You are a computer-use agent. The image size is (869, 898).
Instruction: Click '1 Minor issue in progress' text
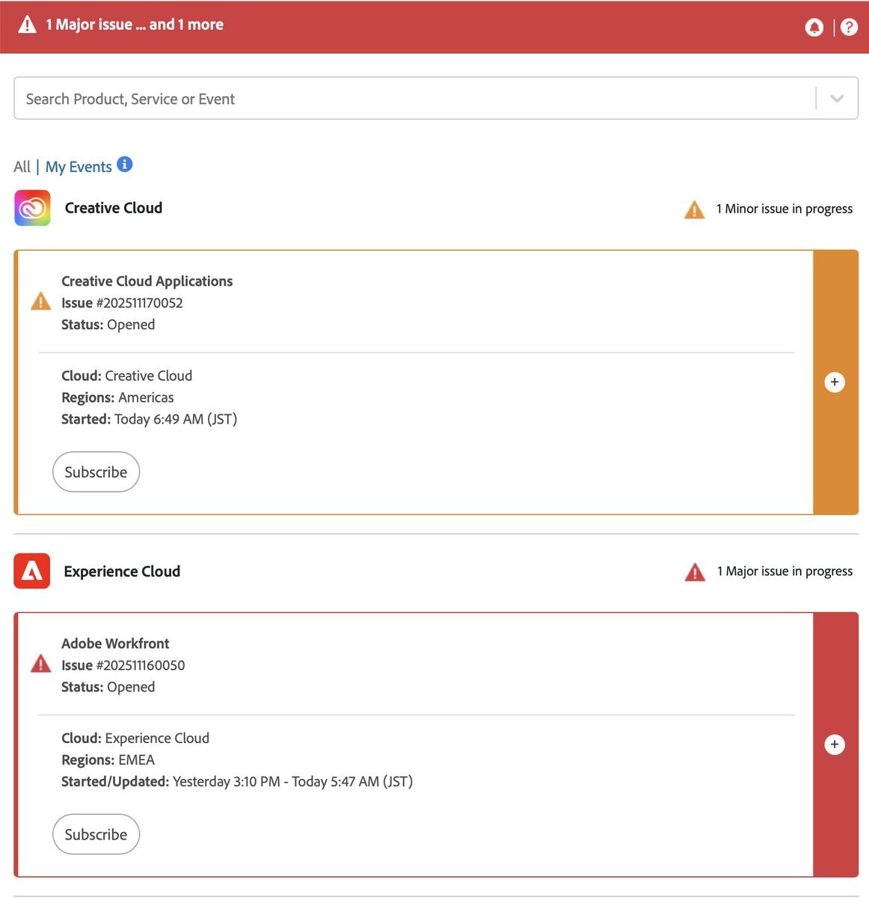pyautogui.click(x=784, y=209)
